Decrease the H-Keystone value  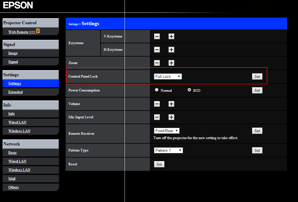point(157,50)
